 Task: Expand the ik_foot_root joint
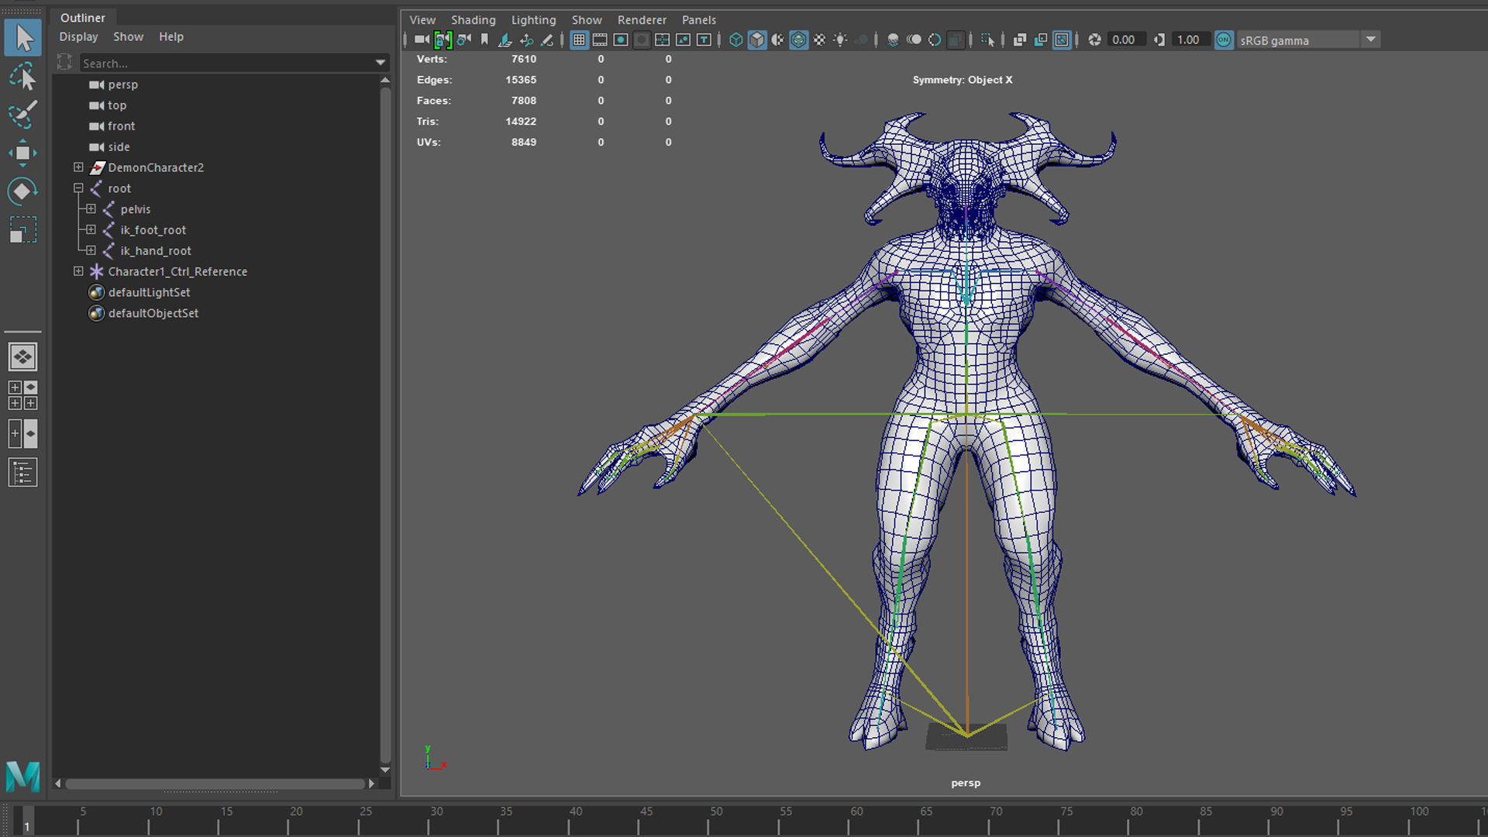point(91,230)
